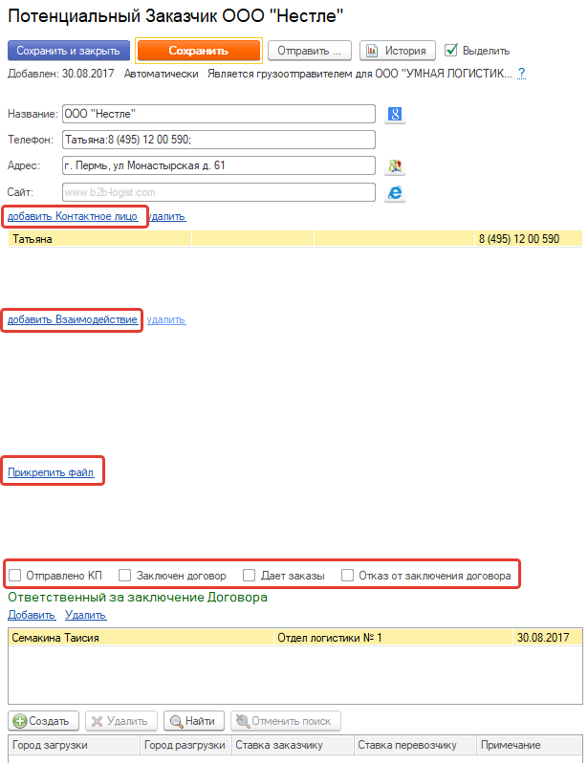This screenshot has width=588, height=765.
Task: Click Сохранить и закрыть button
Action: (x=69, y=51)
